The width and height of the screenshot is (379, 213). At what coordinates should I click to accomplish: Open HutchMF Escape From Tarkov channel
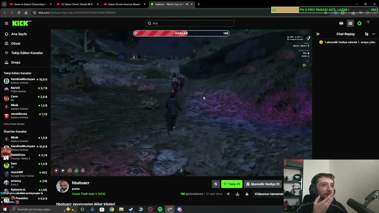25,174
